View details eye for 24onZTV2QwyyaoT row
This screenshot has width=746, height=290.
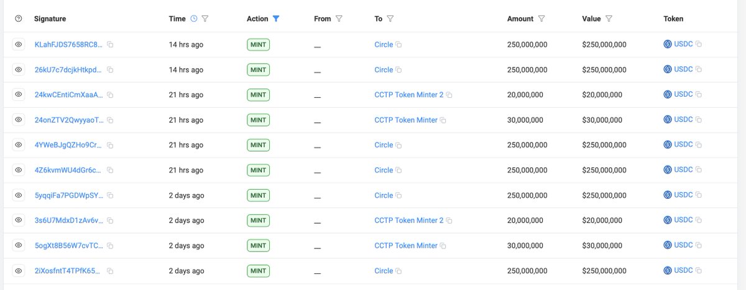19,120
